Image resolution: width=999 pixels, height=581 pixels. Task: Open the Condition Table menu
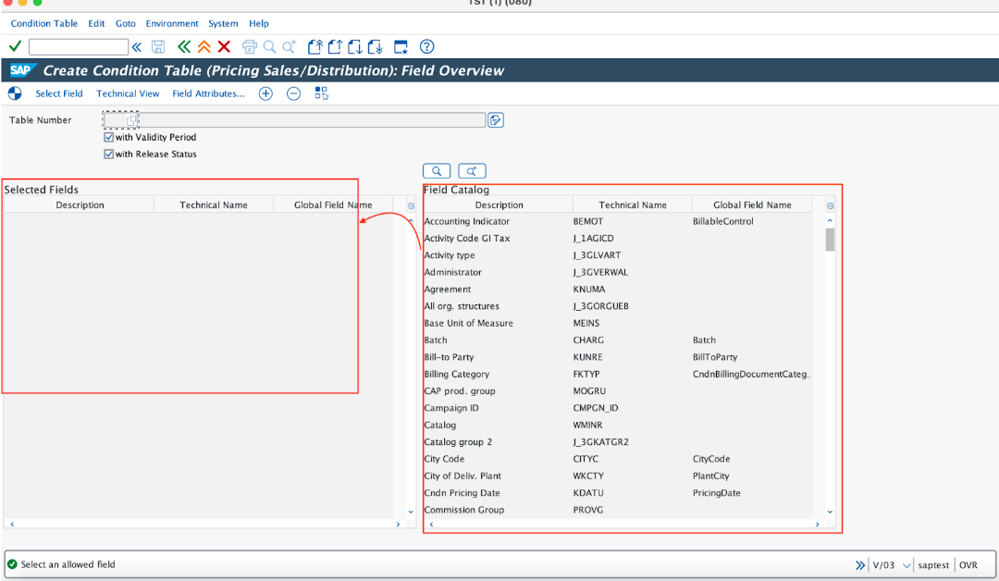point(44,23)
